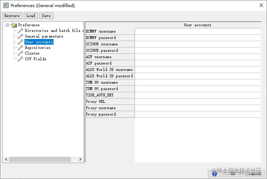Click the ECMWF password value field
Screen dimensions: 267x179
click(198, 38)
